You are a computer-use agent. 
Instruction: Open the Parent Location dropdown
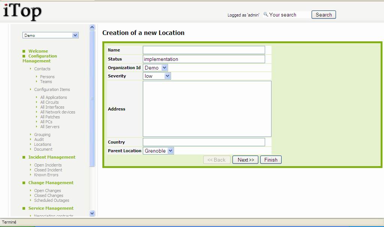[158, 151]
